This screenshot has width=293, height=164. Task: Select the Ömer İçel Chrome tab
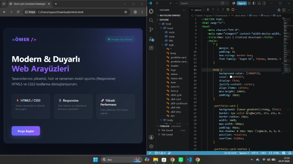click(x=30, y=4)
